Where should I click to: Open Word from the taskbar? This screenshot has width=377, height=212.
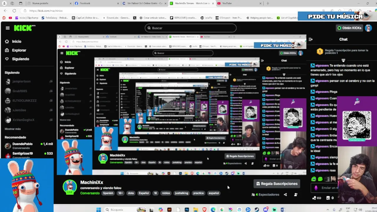283,210
